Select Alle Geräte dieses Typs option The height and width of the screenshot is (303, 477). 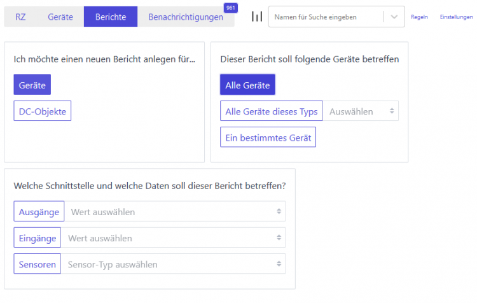[272, 111]
